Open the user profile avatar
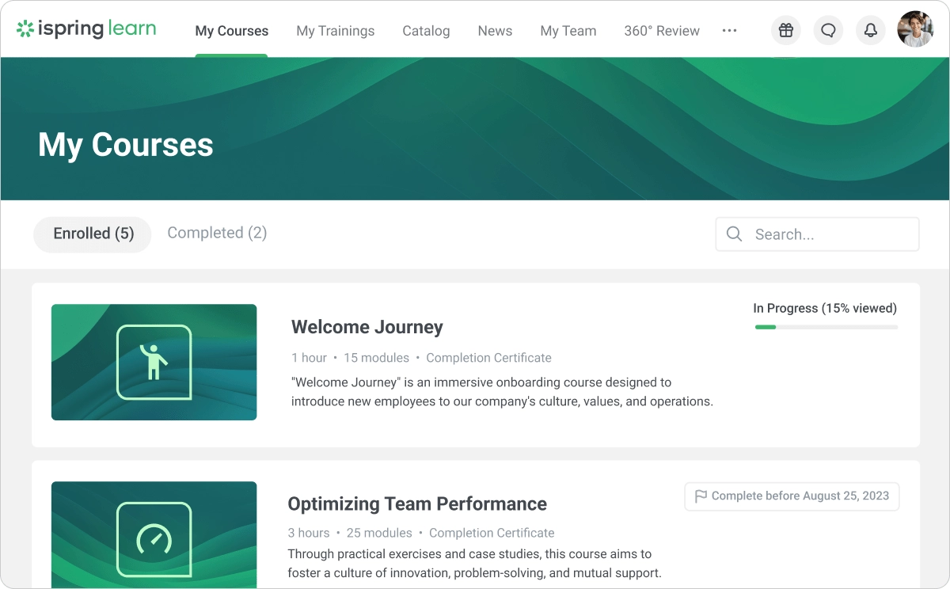This screenshot has height=589, width=950. click(x=915, y=29)
